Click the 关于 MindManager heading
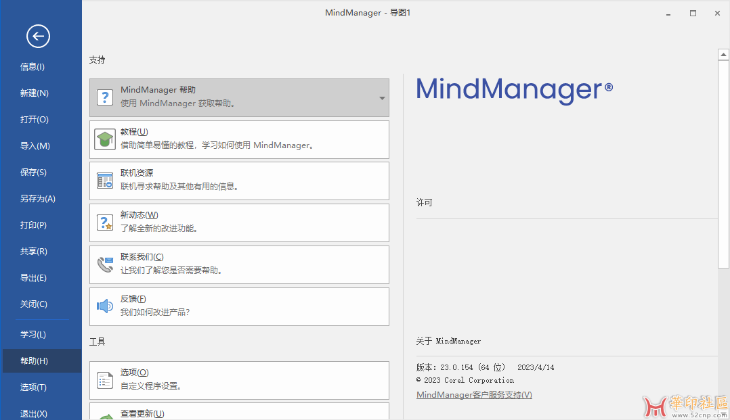The image size is (730, 420). (448, 341)
